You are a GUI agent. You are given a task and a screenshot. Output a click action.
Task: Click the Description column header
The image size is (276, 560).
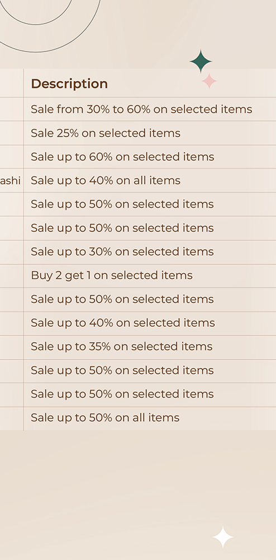pyautogui.click(x=69, y=83)
